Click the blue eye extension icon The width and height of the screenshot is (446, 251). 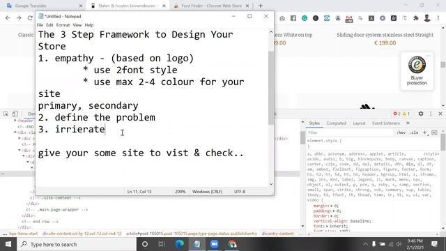point(327,18)
